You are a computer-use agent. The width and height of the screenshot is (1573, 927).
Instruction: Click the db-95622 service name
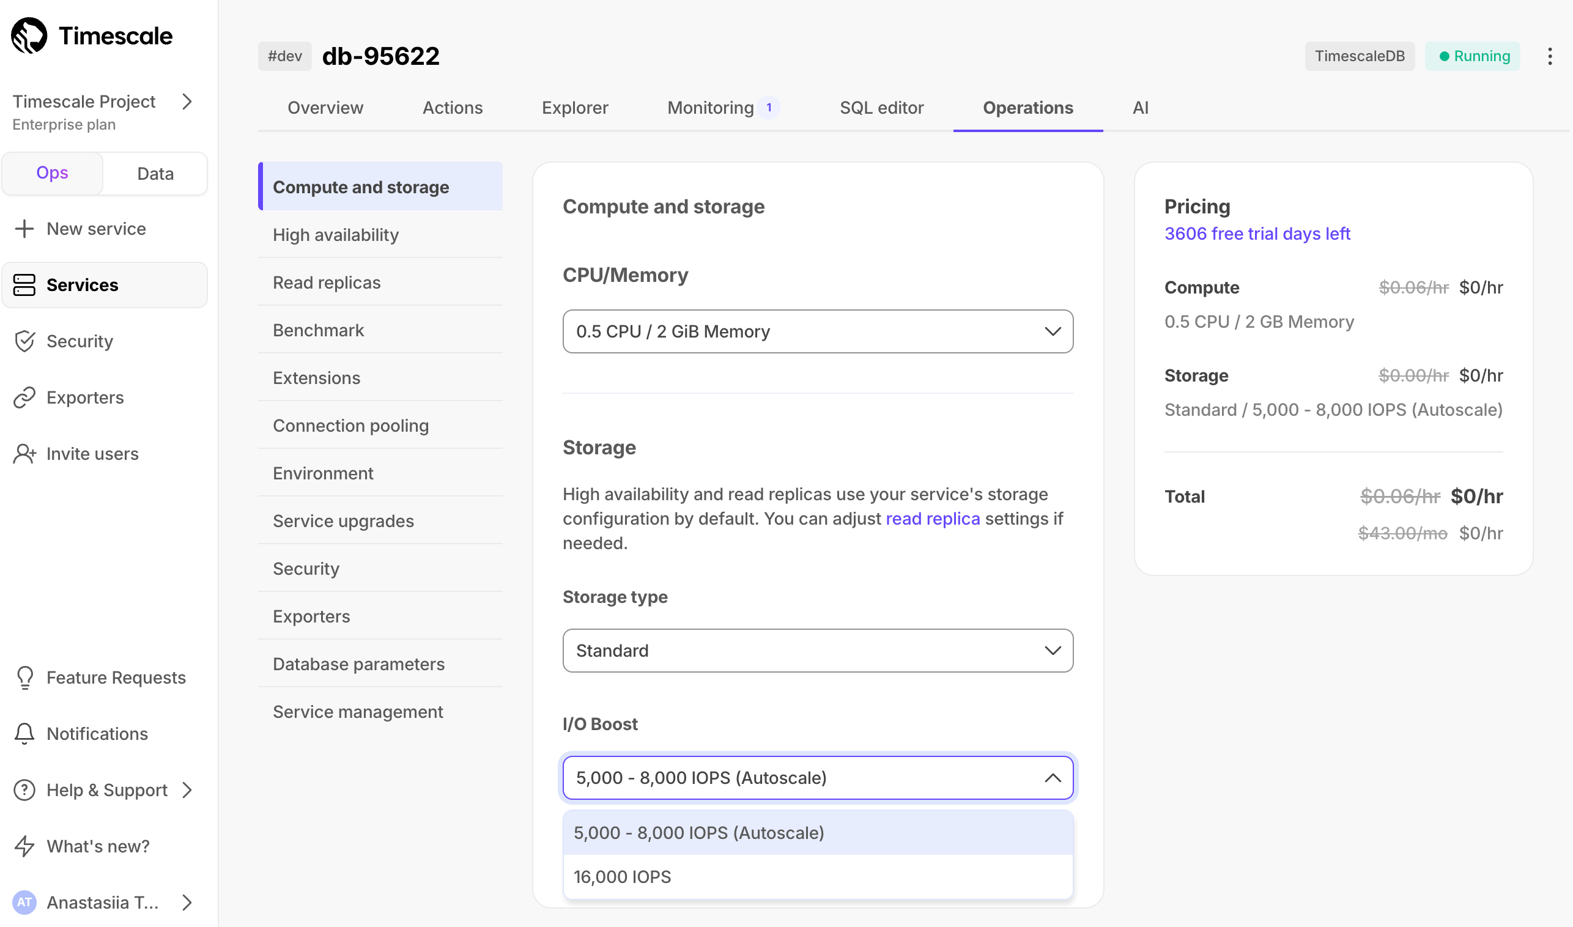click(380, 56)
